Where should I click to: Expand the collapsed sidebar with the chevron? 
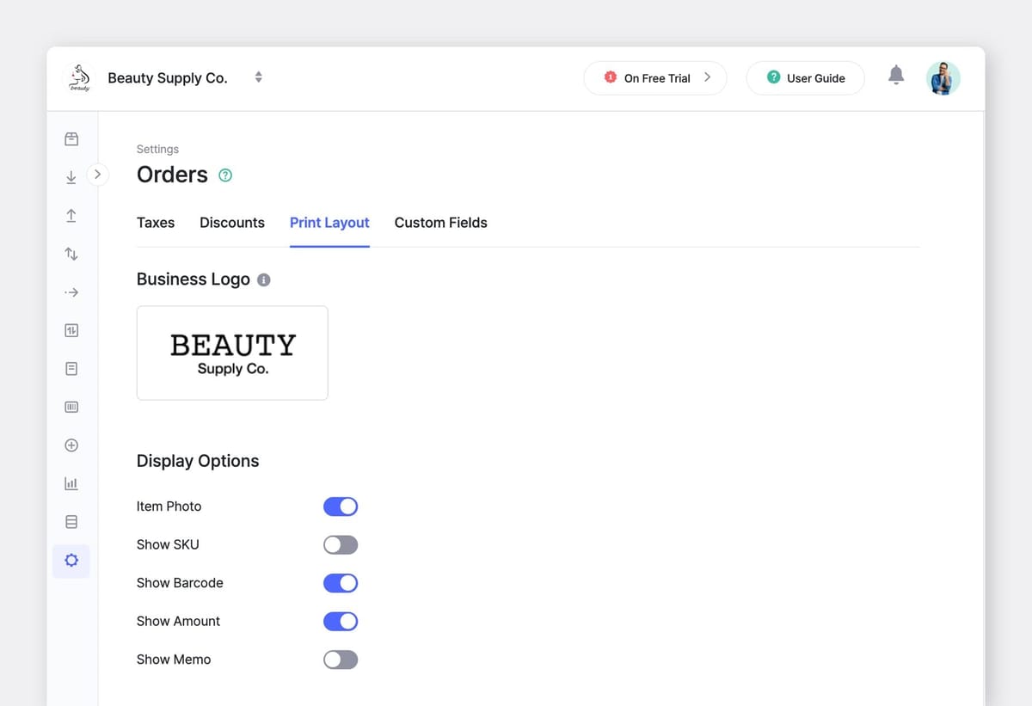(x=98, y=174)
